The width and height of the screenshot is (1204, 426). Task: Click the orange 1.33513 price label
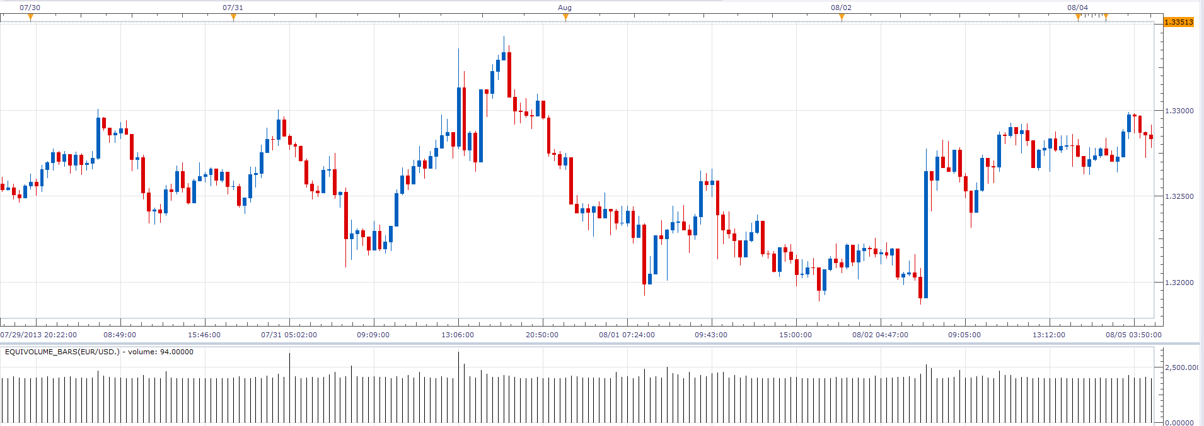click(1178, 22)
